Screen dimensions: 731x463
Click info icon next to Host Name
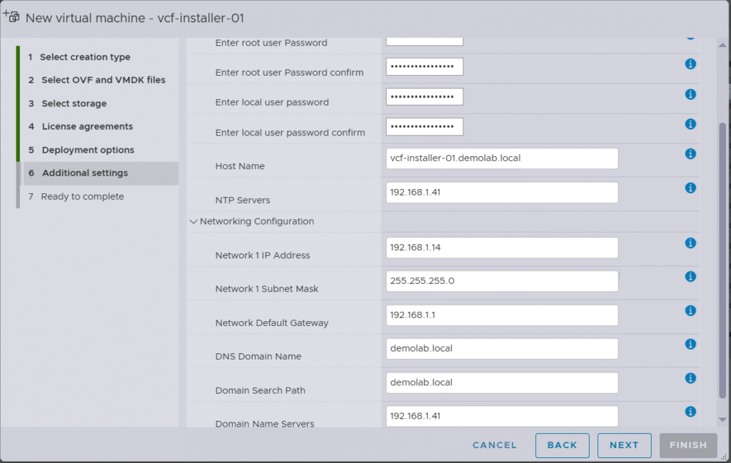[x=690, y=154]
